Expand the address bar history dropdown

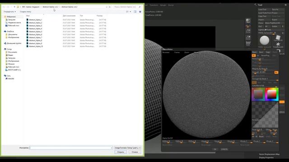pyautogui.click(x=107, y=7)
